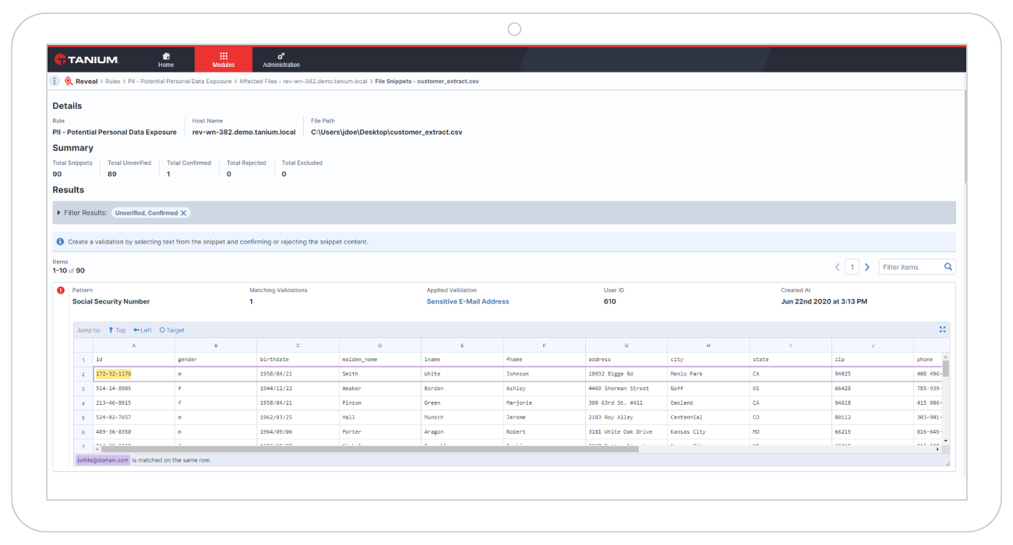Viewport: 1013px width, 545px height.
Task: Click the Reveal module icon in breadcrumb
Action: click(69, 81)
